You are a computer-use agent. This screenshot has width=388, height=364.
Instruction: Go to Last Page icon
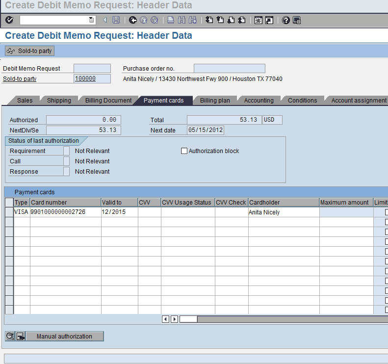[x=242, y=20]
